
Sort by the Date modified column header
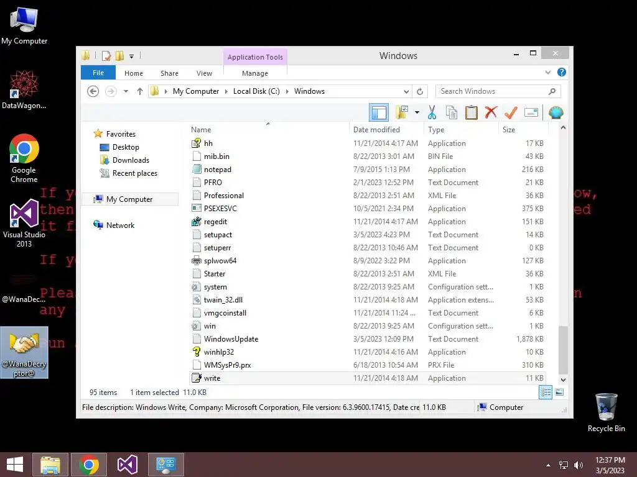386,129
